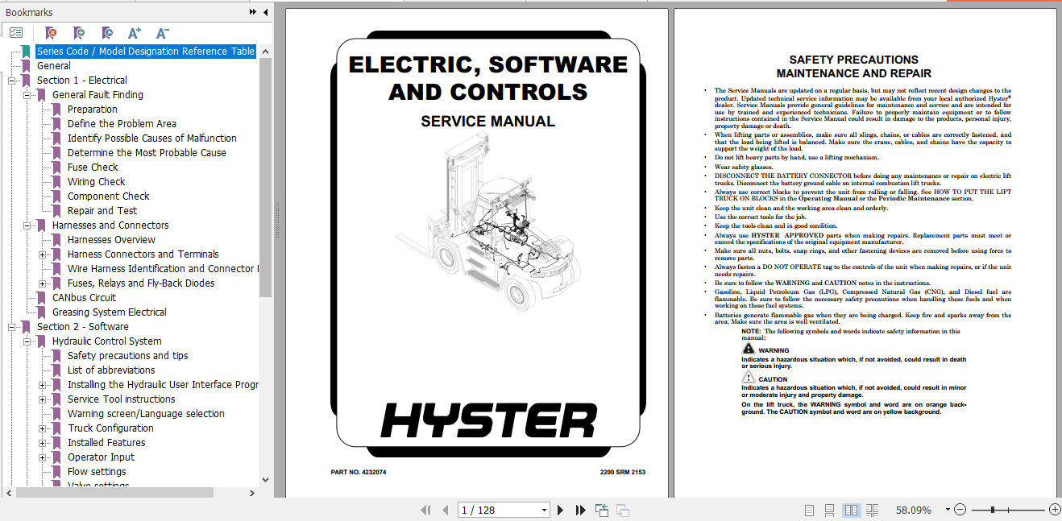1062x521 pixels.
Task: Click the Hyster service manual cover page
Action: (x=476, y=254)
